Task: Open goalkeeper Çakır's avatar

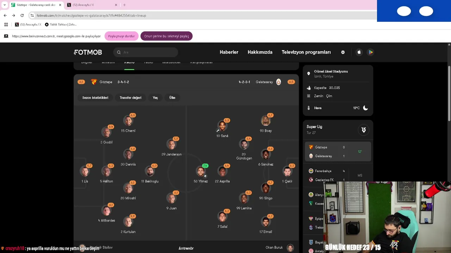Action: (x=288, y=171)
